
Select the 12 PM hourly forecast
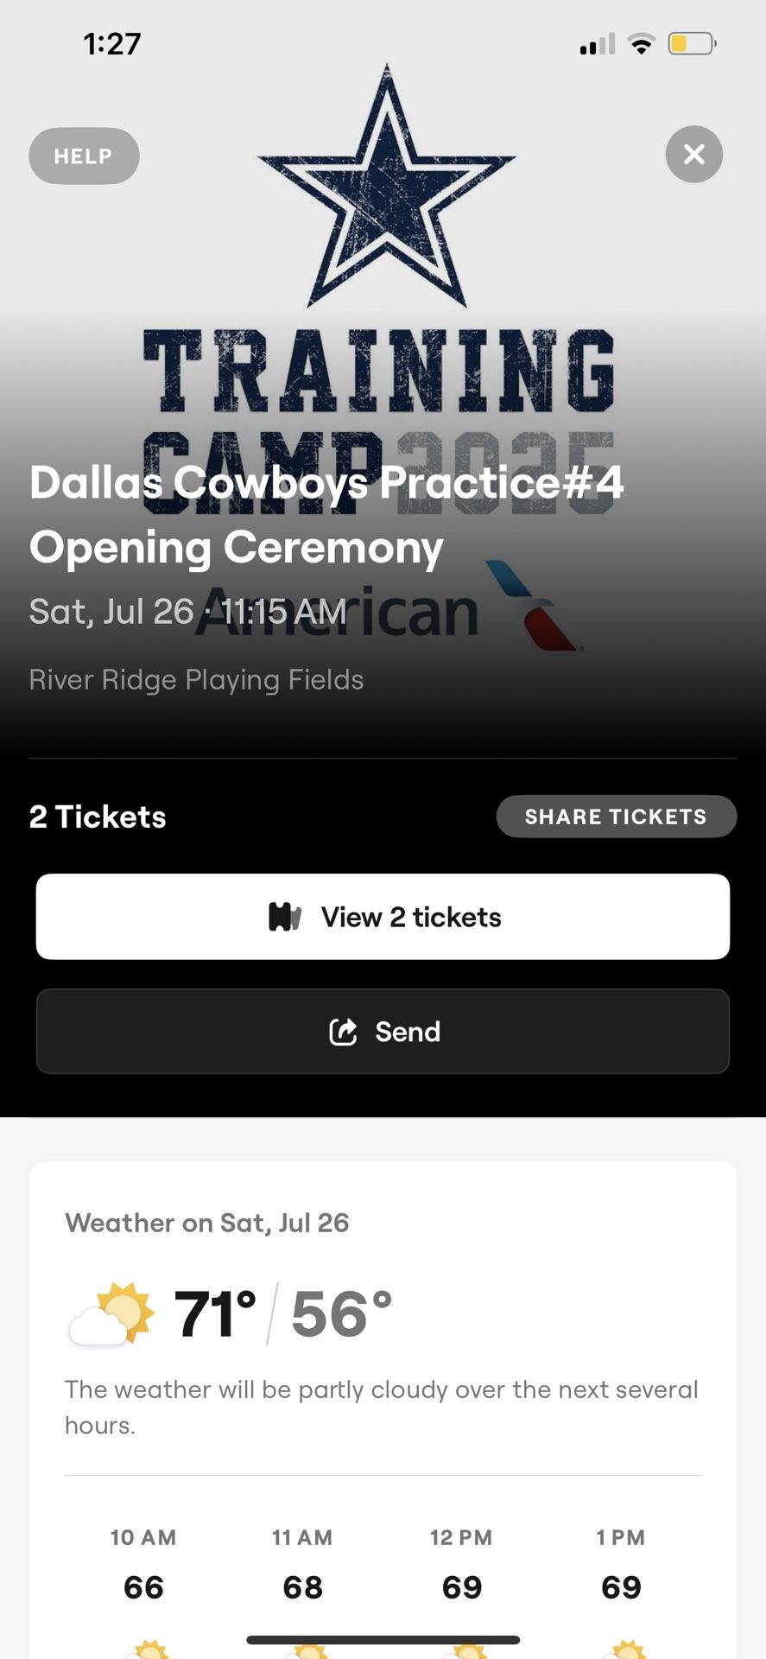point(461,1564)
